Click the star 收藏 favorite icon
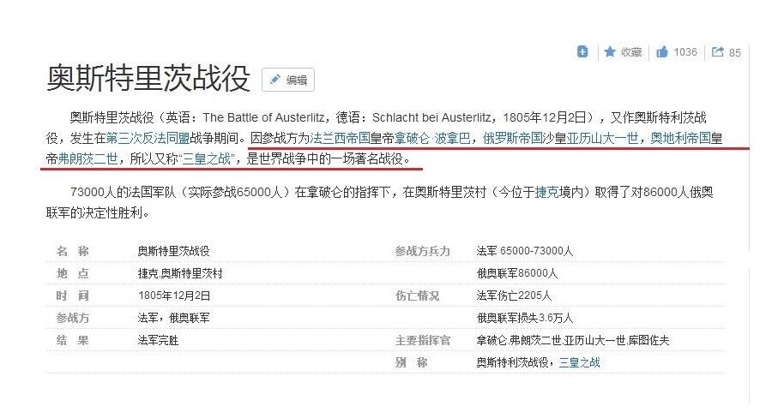The width and height of the screenshot is (772, 412). [x=610, y=52]
